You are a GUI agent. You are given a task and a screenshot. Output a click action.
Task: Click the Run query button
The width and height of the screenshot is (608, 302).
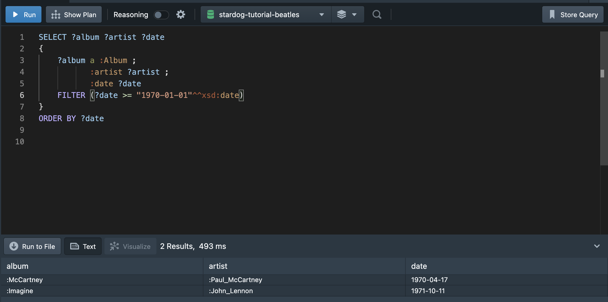tap(24, 14)
